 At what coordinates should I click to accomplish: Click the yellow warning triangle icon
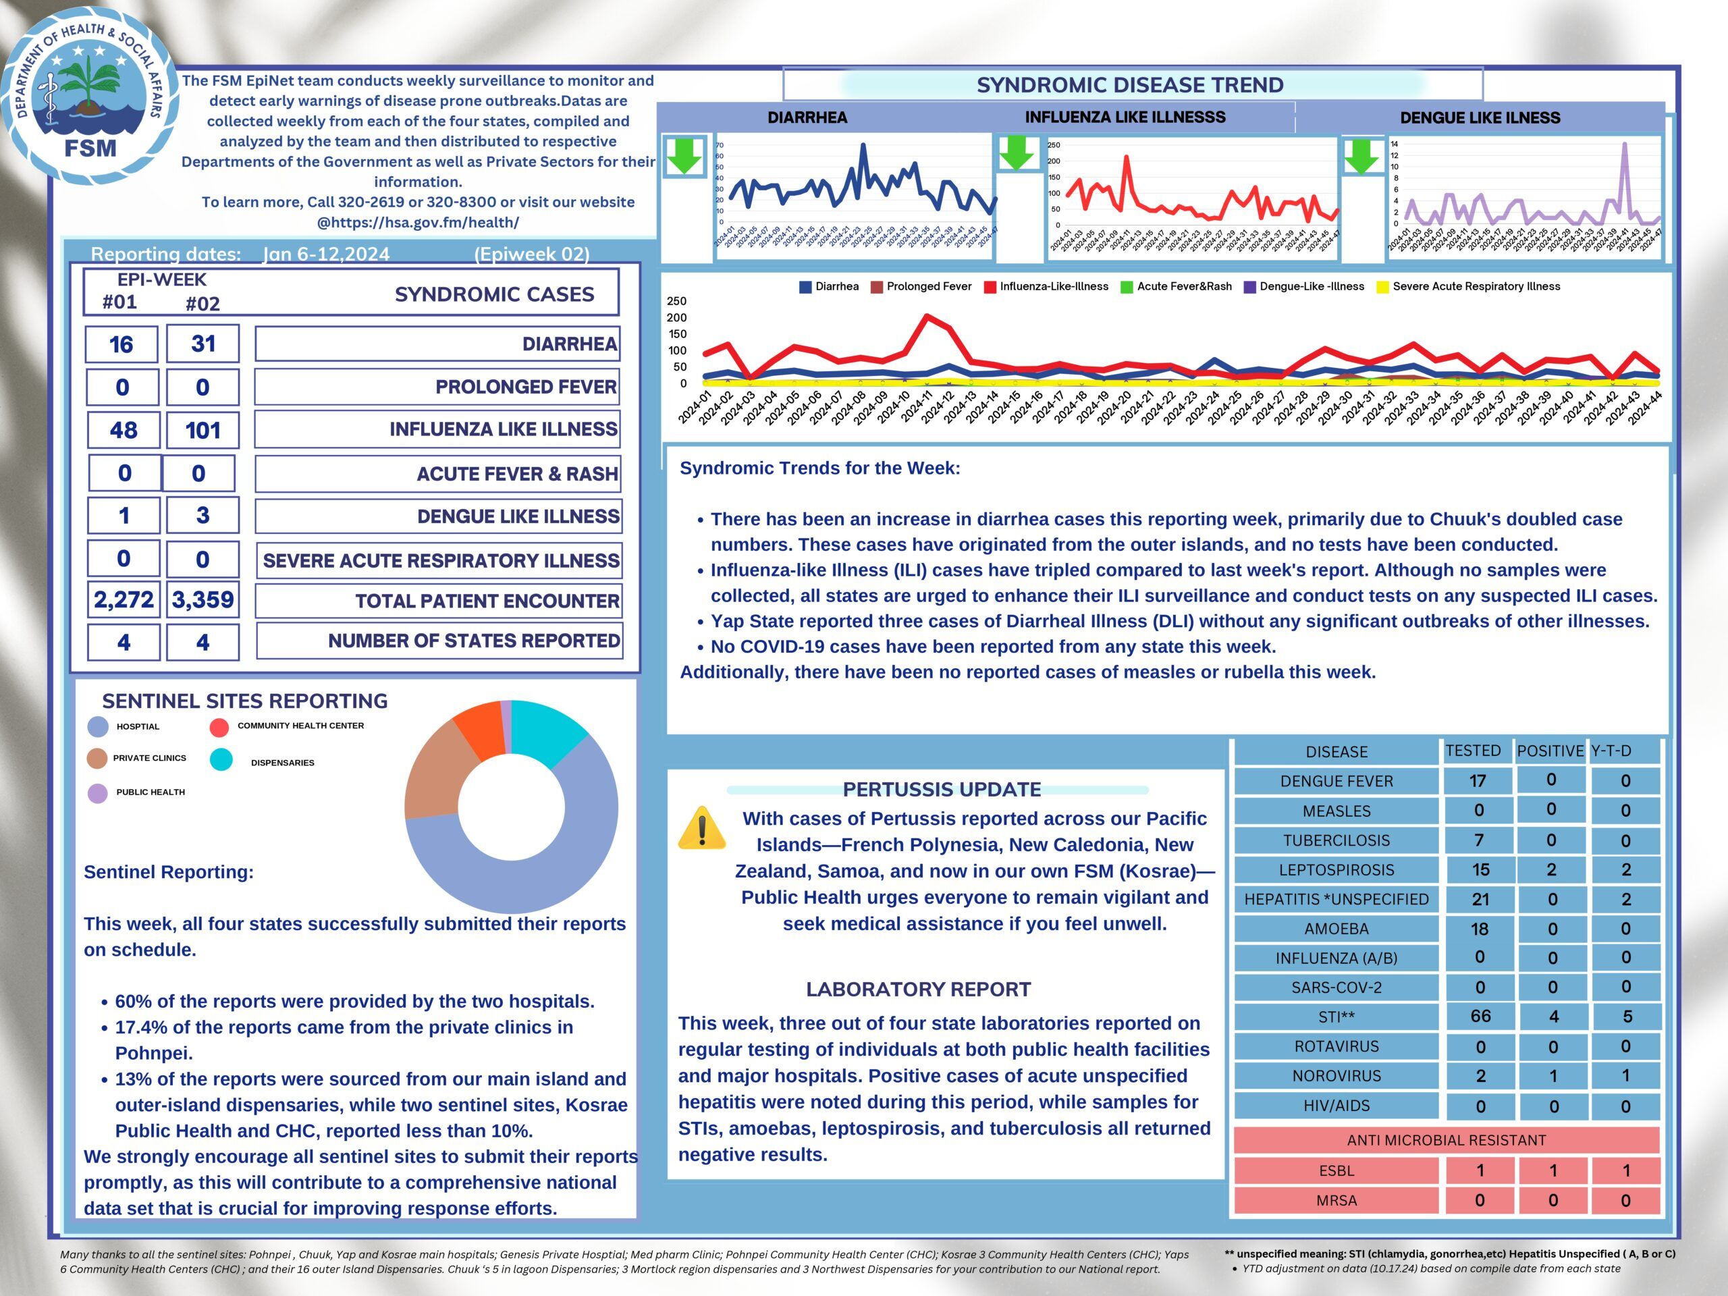point(701,828)
